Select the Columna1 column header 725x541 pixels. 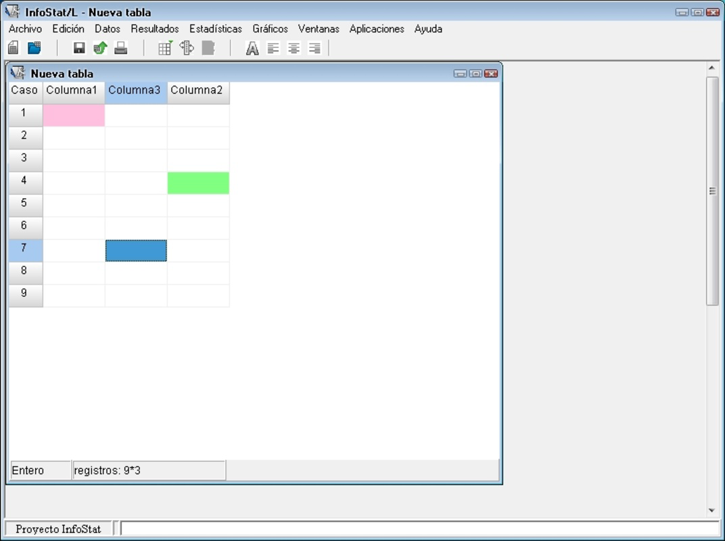pyautogui.click(x=74, y=93)
